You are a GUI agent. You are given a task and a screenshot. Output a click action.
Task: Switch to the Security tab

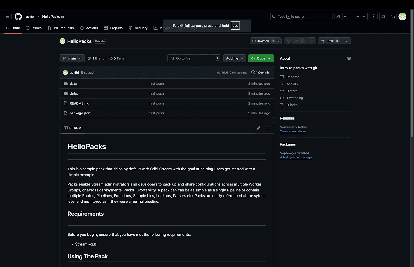tap(138, 28)
